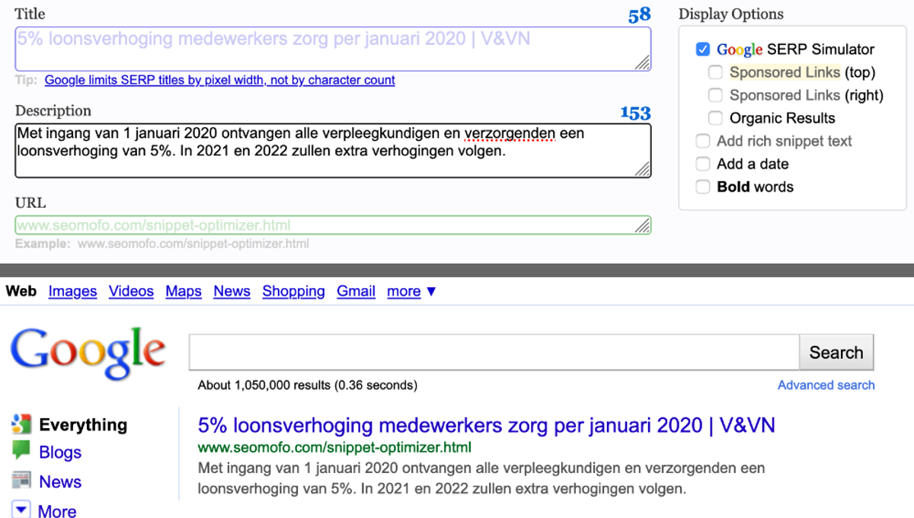Click the Blogs speech bubble icon
Image resolution: width=914 pixels, height=518 pixels.
coord(21,451)
